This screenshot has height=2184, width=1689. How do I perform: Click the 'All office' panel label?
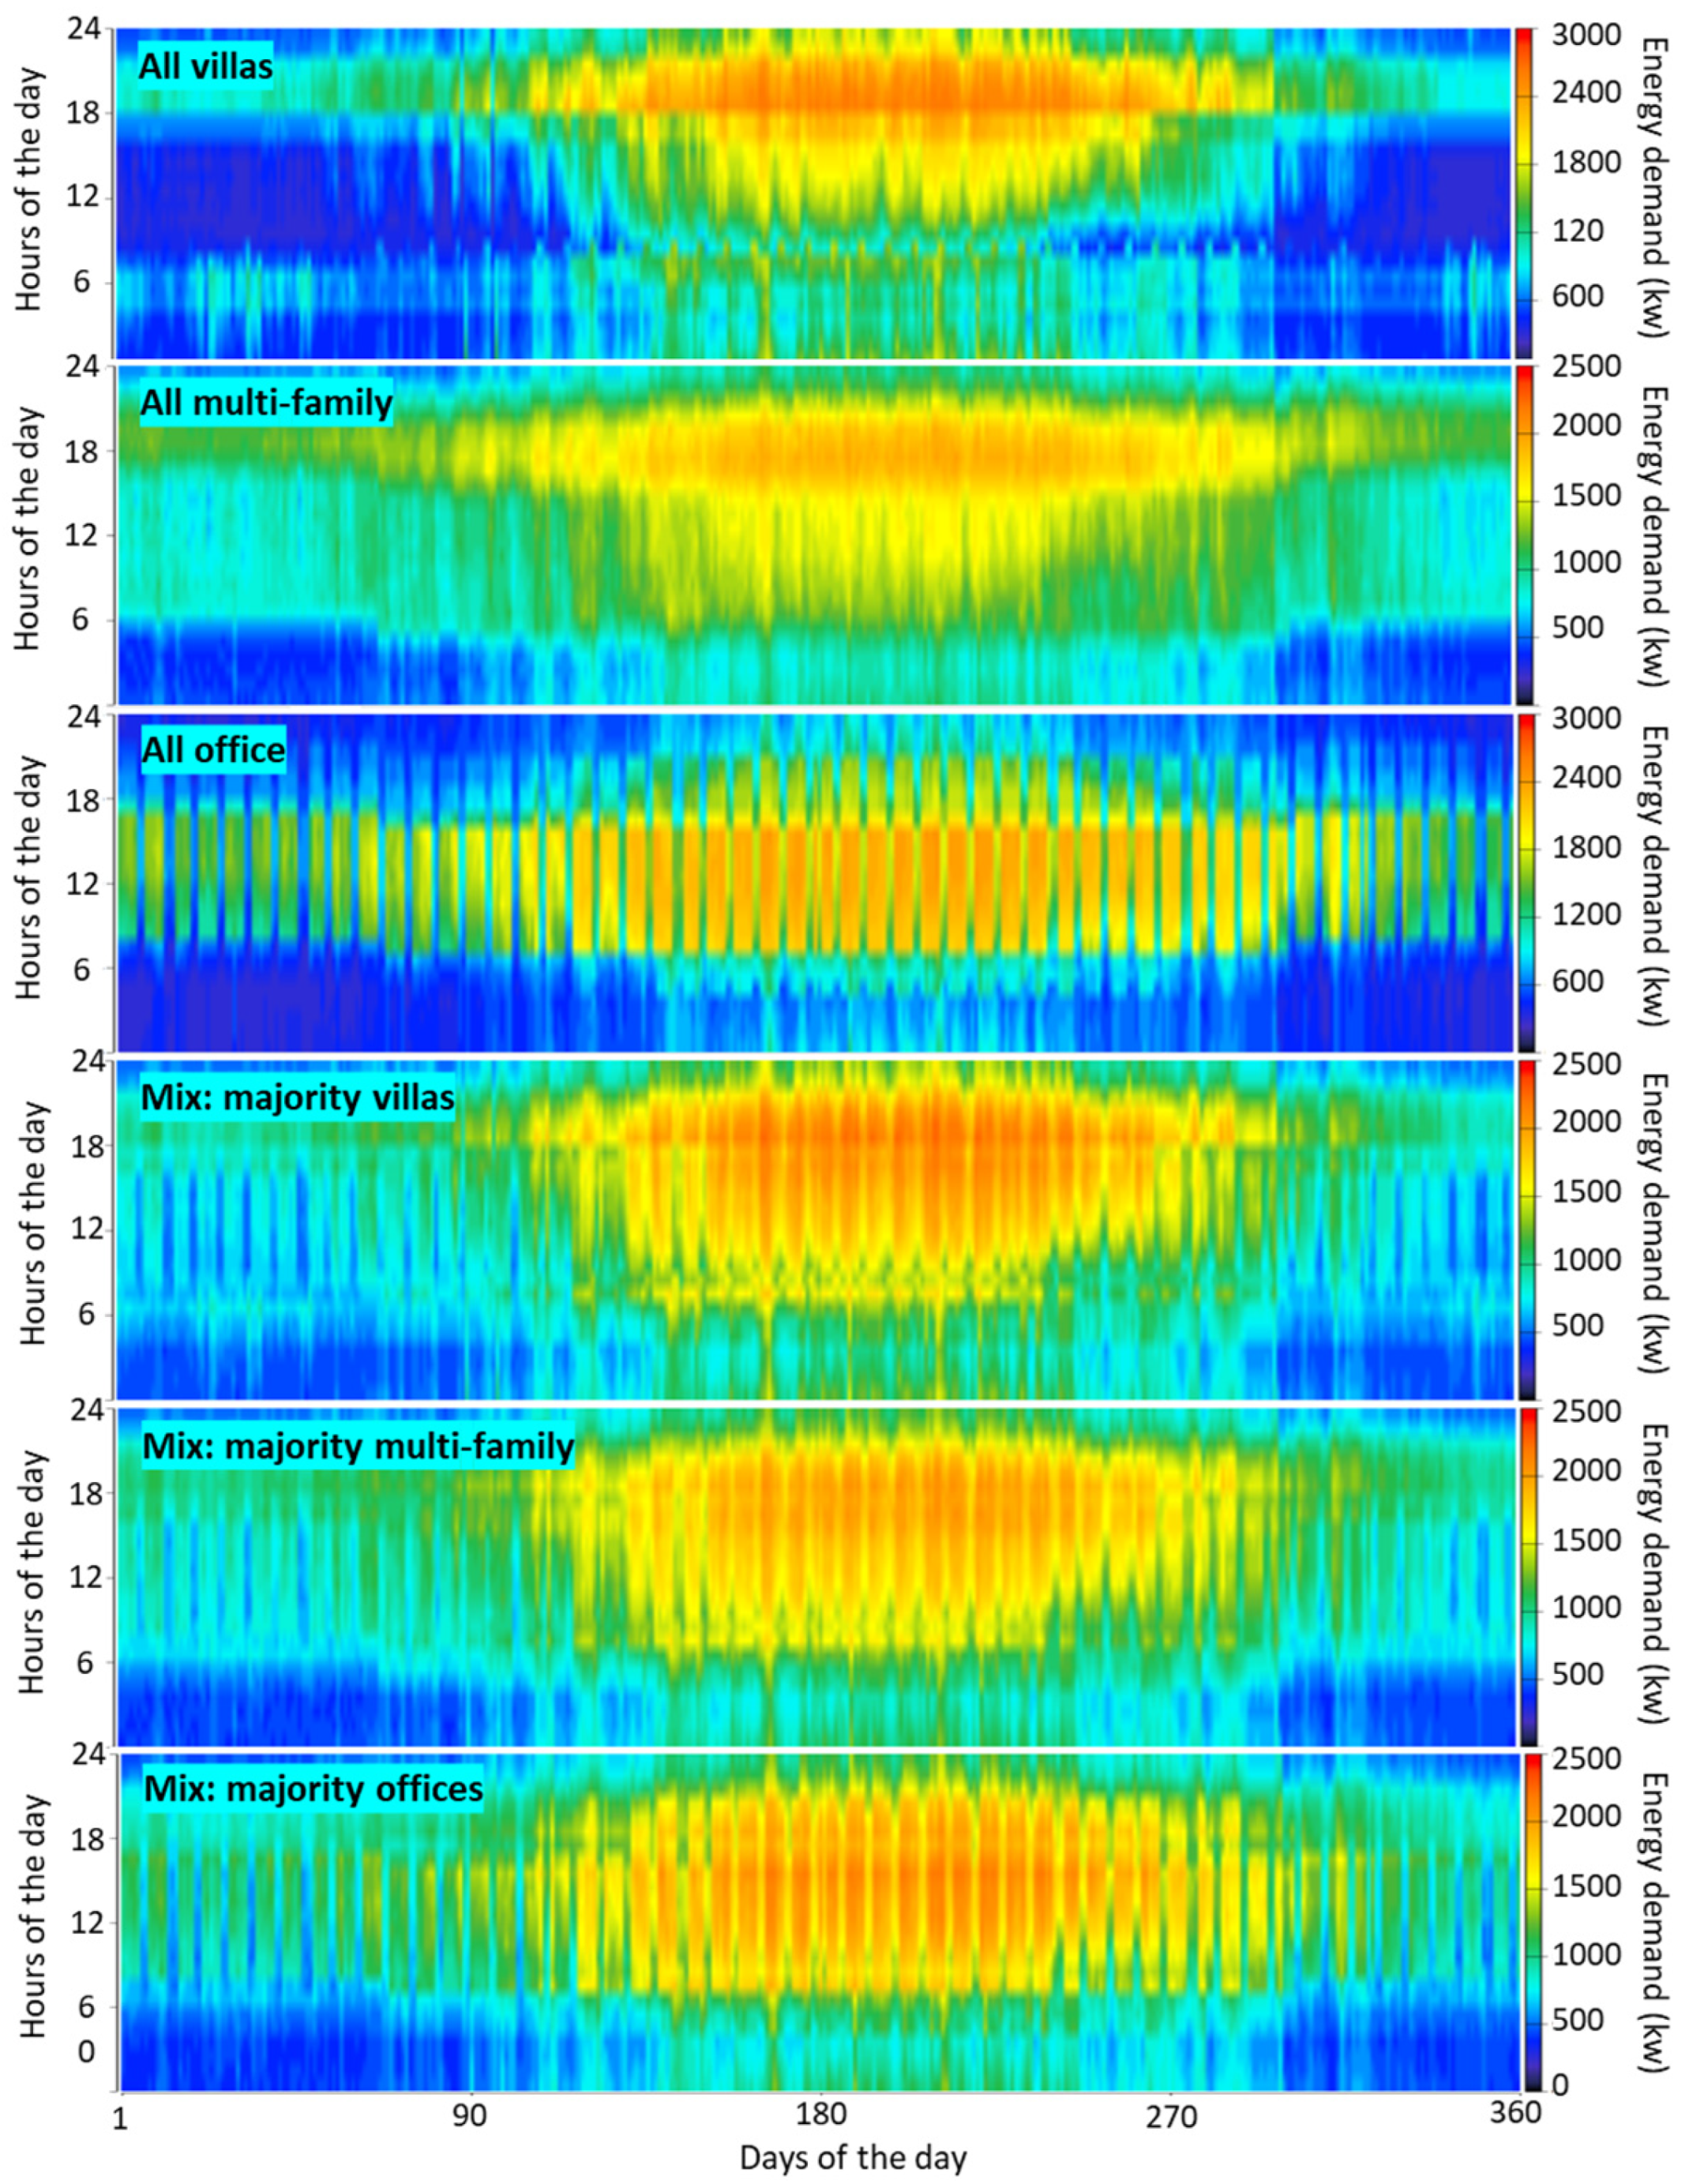point(213,750)
